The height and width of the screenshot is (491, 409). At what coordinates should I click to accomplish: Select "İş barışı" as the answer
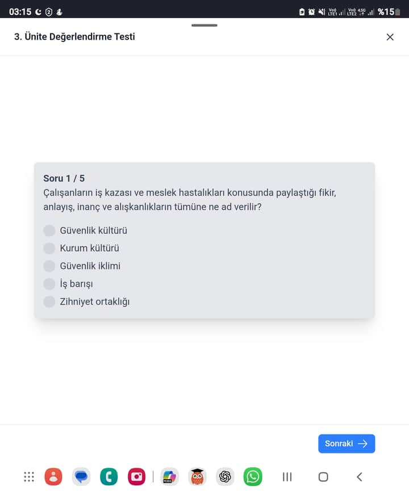tap(49, 284)
